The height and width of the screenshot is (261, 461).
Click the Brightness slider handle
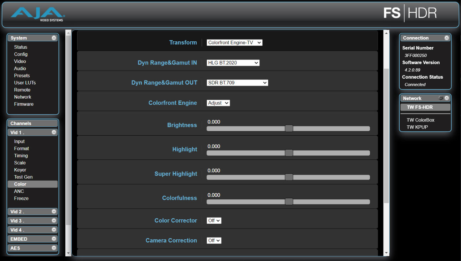point(289,129)
